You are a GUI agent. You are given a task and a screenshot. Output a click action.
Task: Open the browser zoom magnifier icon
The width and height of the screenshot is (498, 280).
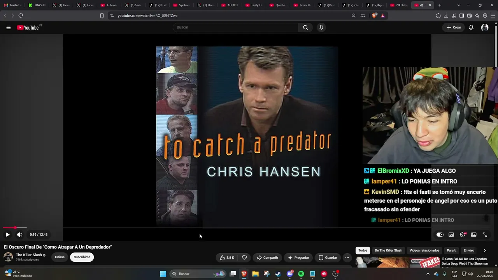pos(354,16)
